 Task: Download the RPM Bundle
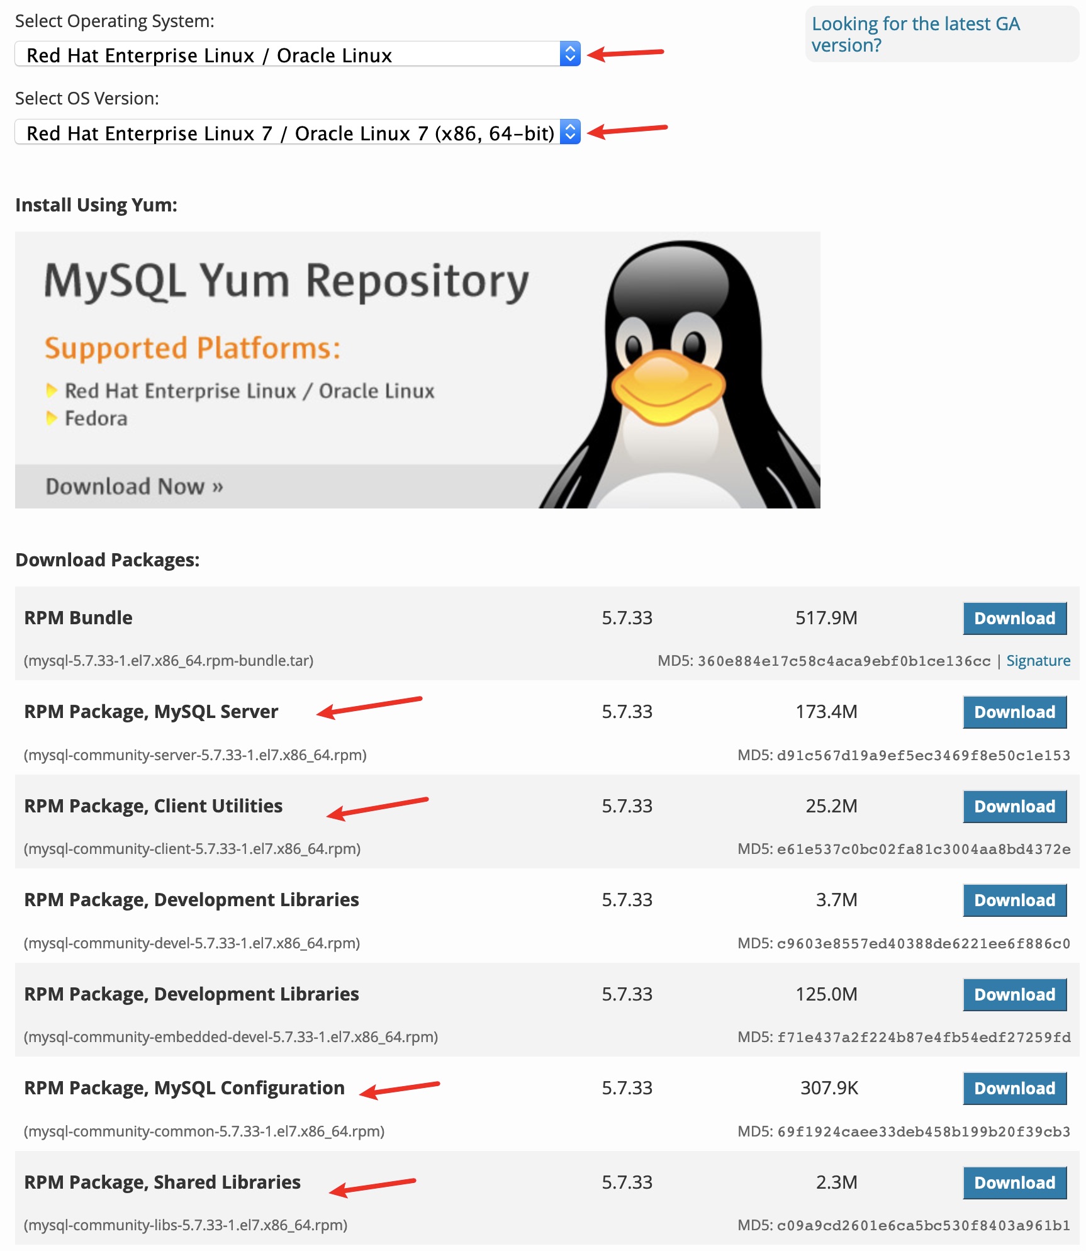tap(1015, 618)
